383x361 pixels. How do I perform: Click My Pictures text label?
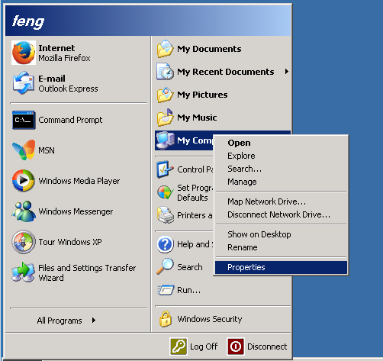(202, 95)
